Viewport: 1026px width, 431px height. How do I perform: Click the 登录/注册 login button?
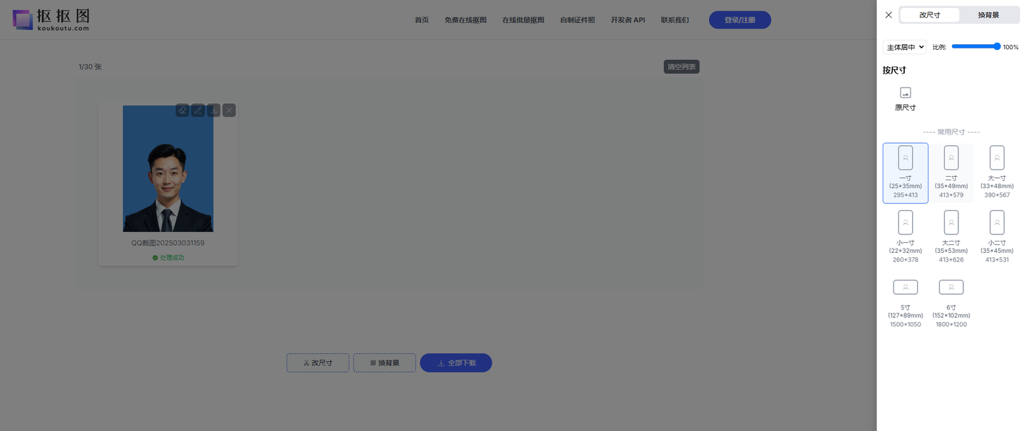(x=740, y=20)
